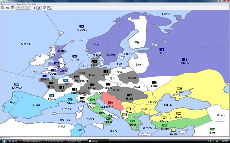
Task: Open the Group menu
Action: click(19, 4)
